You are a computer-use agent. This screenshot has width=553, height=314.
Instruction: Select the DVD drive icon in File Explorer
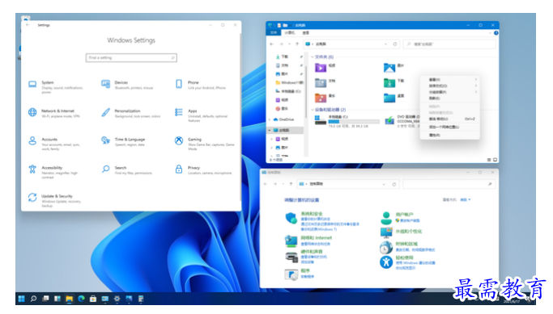click(389, 120)
